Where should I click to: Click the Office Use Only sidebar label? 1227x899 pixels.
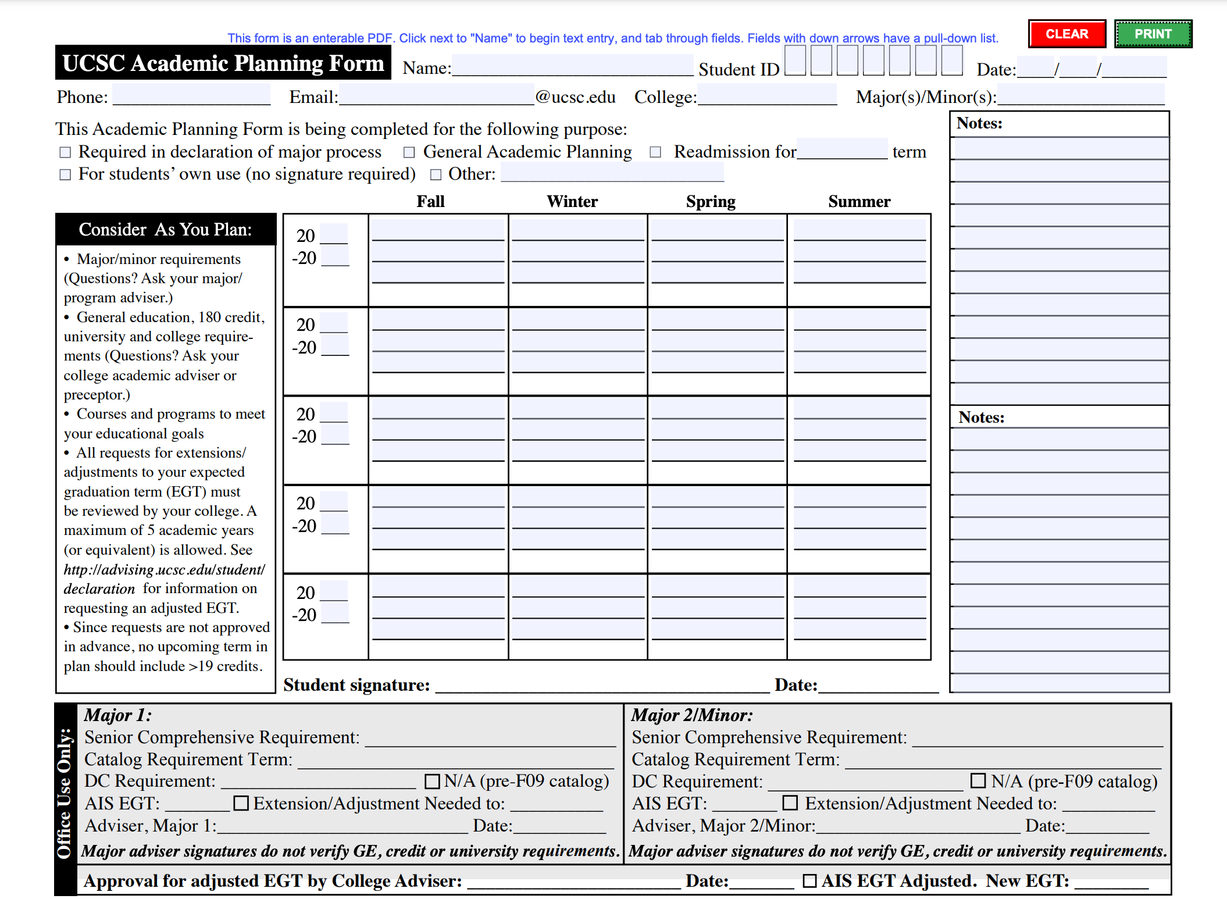[65, 794]
